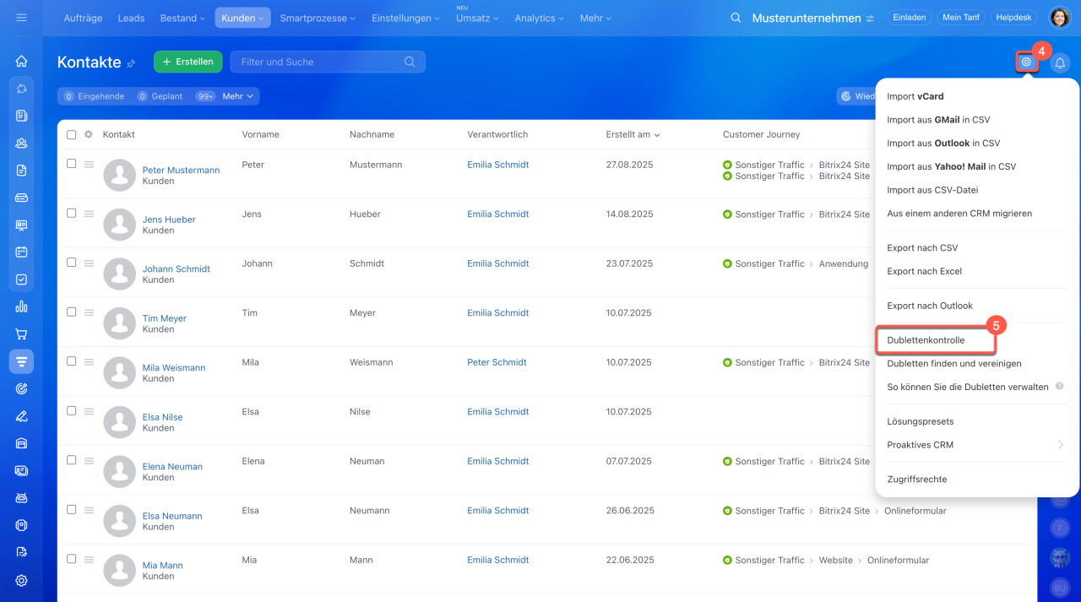
Task: Expand the Umsatz dropdown
Action: pyautogui.click(x=477, y=18)
